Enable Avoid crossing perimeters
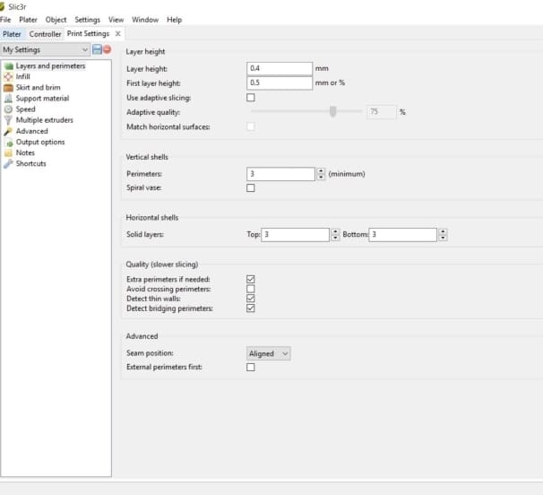Viewport: 543px width, 495px height. tap(250, 289)
